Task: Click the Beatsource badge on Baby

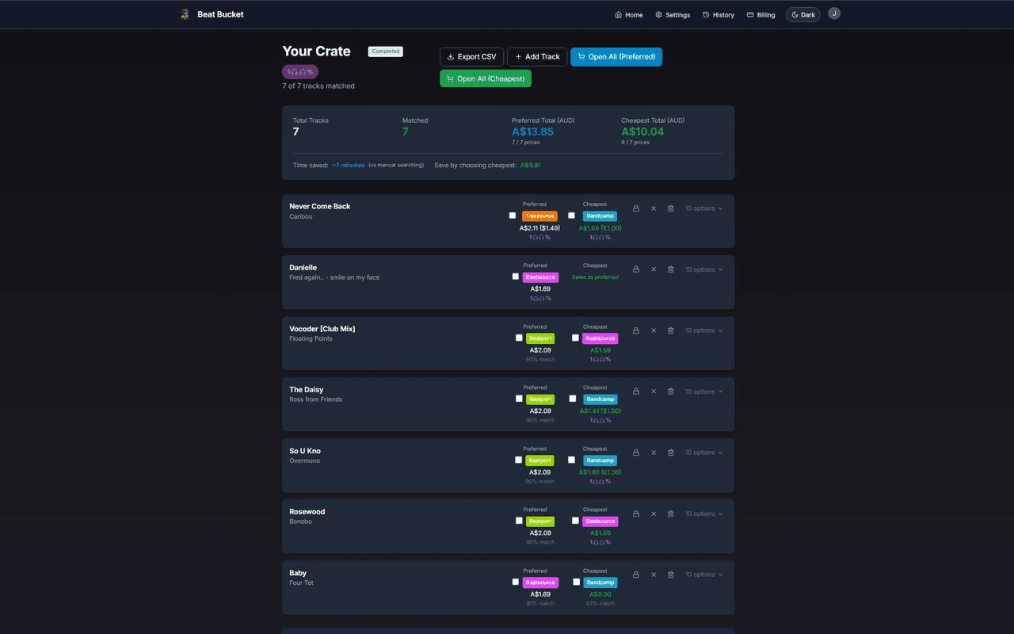Action: click(540, 582)
